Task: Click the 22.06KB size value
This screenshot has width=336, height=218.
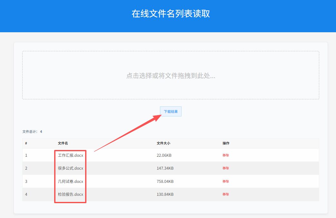Action: (x=165, y=155)
